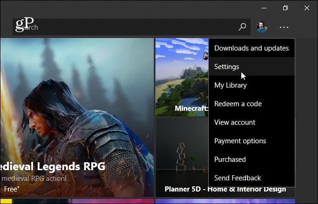The width and height of the screenshot is (318, 204).
Task: Close the Microsoft Store window
Action: 307,8
